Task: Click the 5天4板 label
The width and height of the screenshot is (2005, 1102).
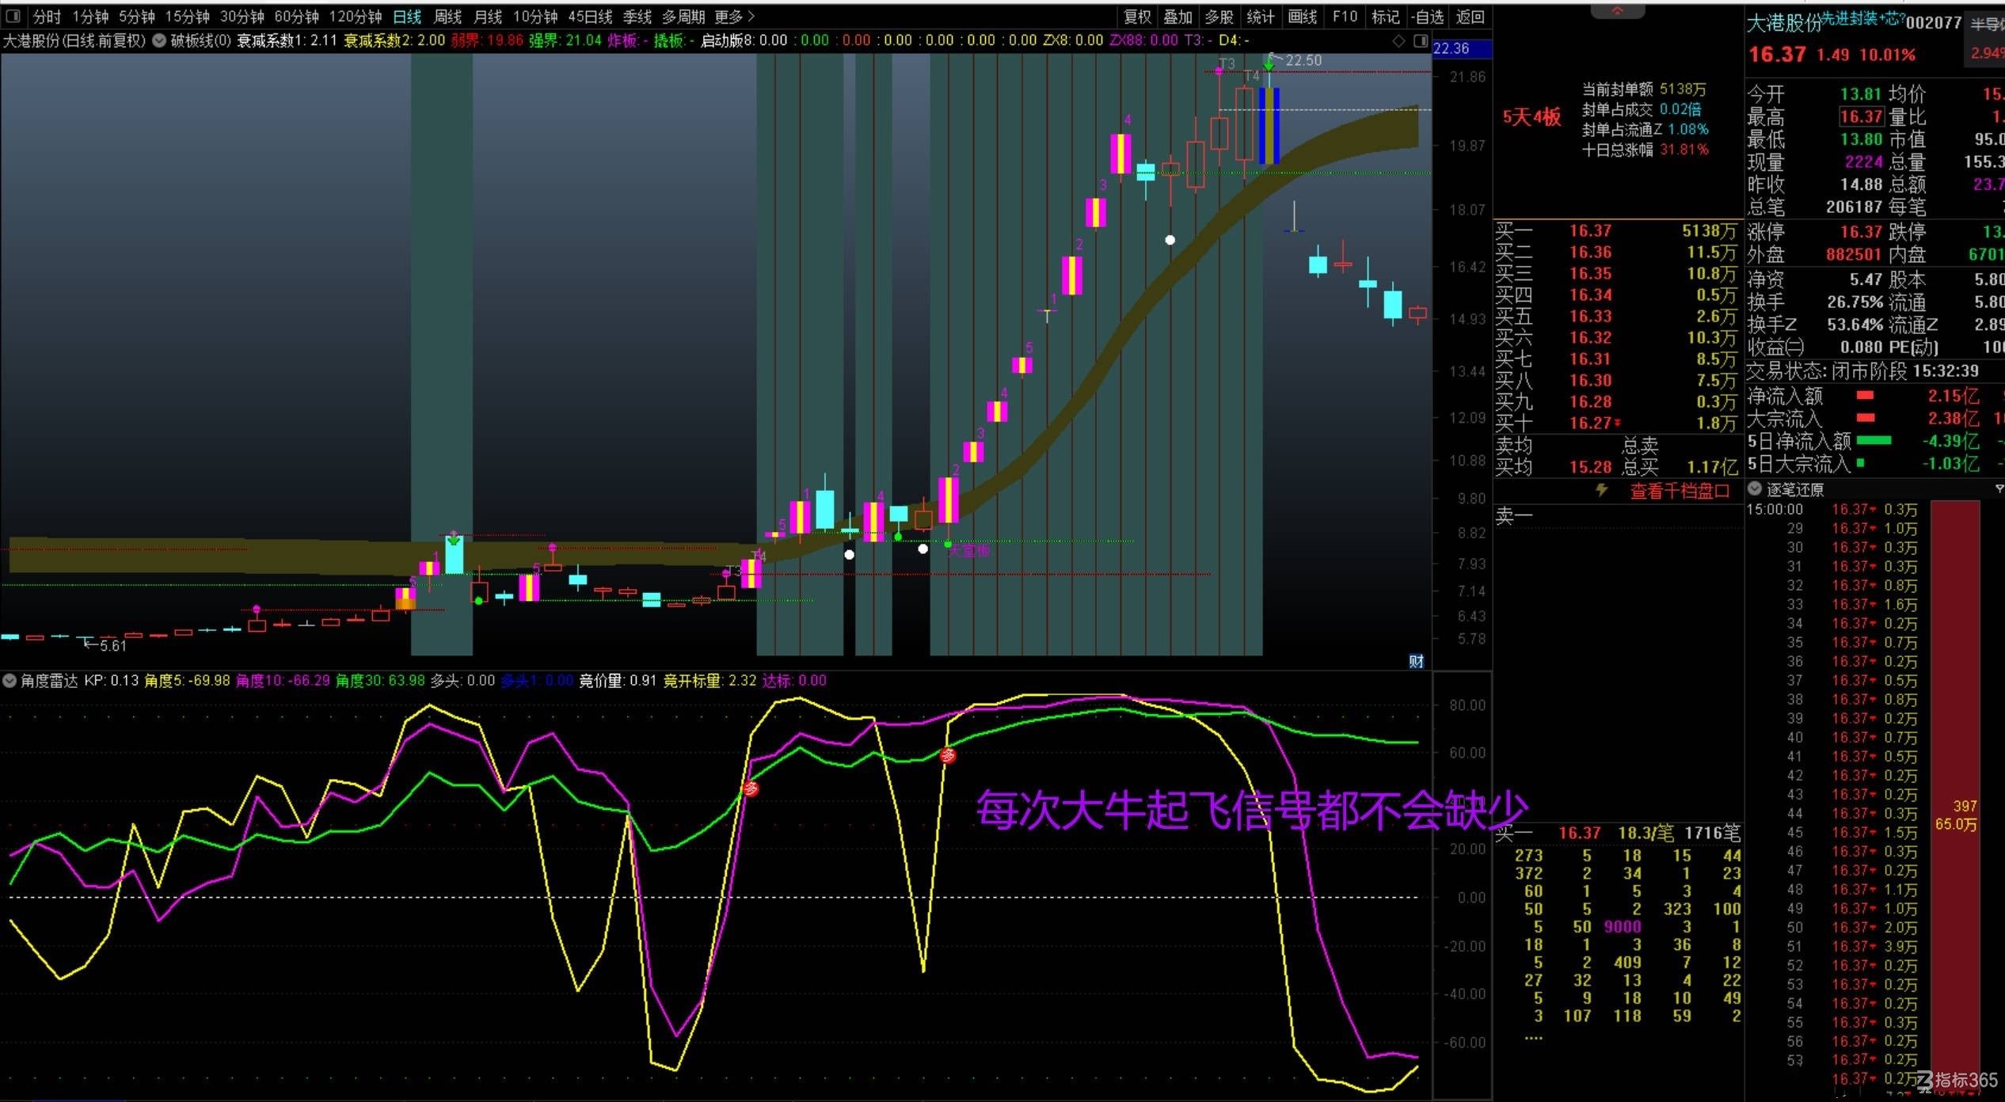Action: pos(1531,117)
